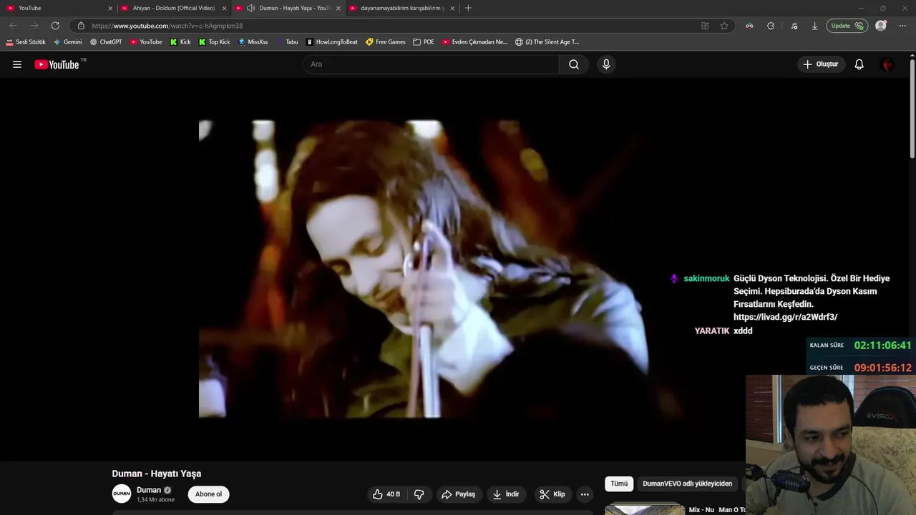Image resolution: width=916 pixels, height=515 pixels.
Task: Open browser downloads arrow icon
Action: click(x=814, y=26)
